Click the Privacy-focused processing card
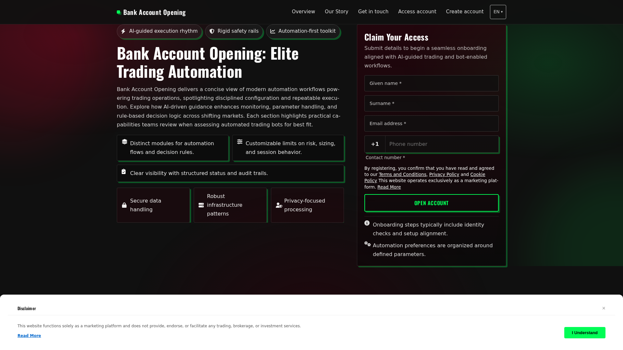 pos(307,205)
